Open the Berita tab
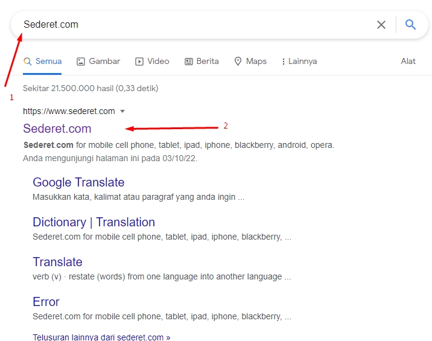432x341 pixels. [202, 61]
